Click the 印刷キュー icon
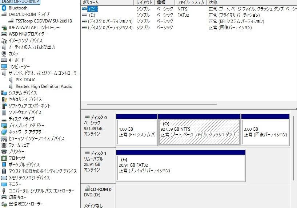Viewport: 297px width, 208px height. pyautogui.click(x=4, y=197)
